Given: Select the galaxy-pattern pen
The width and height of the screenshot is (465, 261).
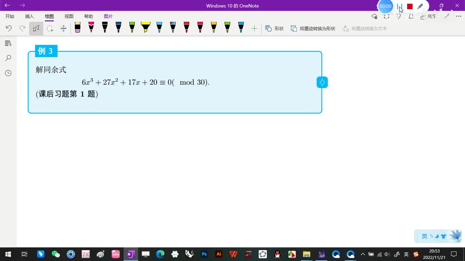Looking at the screenshot, I should click(173, 27).
